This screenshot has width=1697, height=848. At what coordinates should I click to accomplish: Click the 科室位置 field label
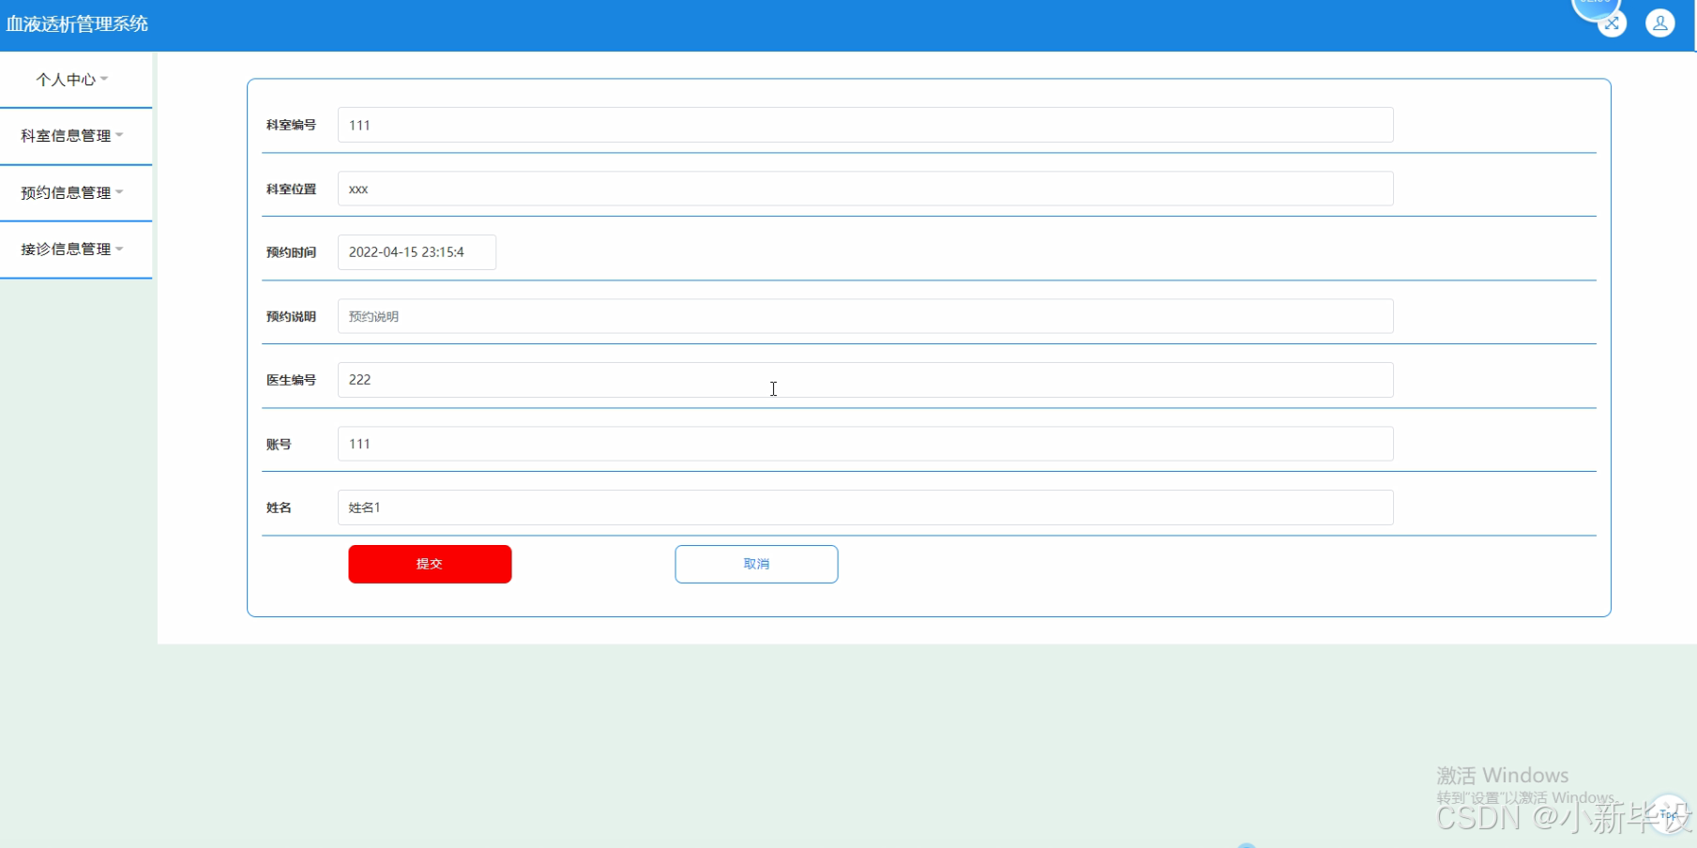click(x=291, y=189)
